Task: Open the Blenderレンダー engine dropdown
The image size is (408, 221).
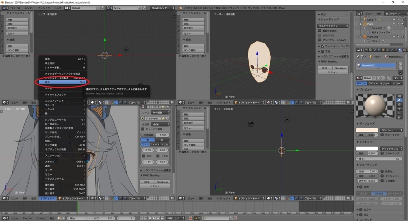Action: tap(163, 8)
